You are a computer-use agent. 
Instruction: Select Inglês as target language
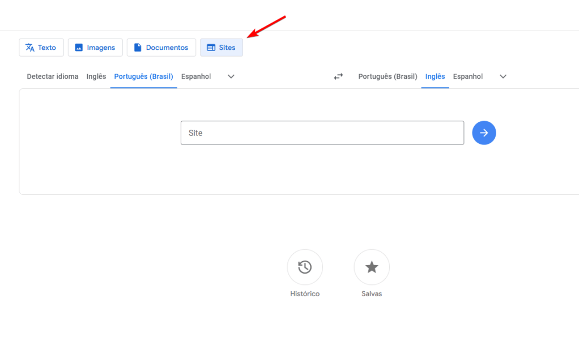(x=435, y=76)
